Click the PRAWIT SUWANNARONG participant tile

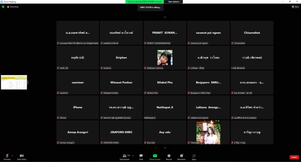pos(165,33)
